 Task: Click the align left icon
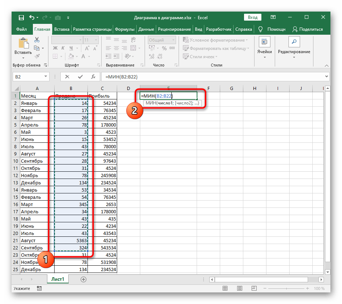(108, 48)
